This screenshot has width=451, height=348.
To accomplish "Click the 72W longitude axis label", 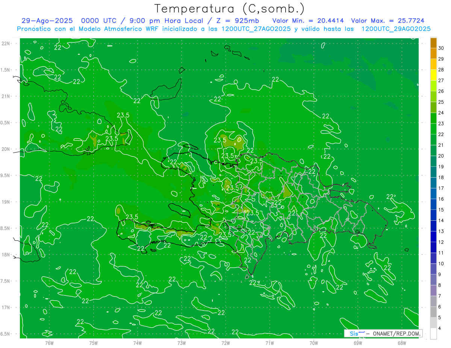I will pyautogui.click(x=225, y=343).
